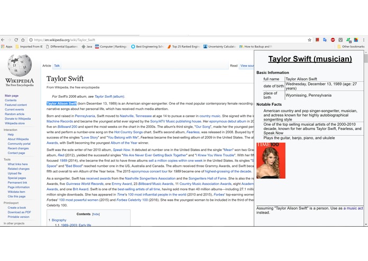Open the Java bookmark

(87, 46)
